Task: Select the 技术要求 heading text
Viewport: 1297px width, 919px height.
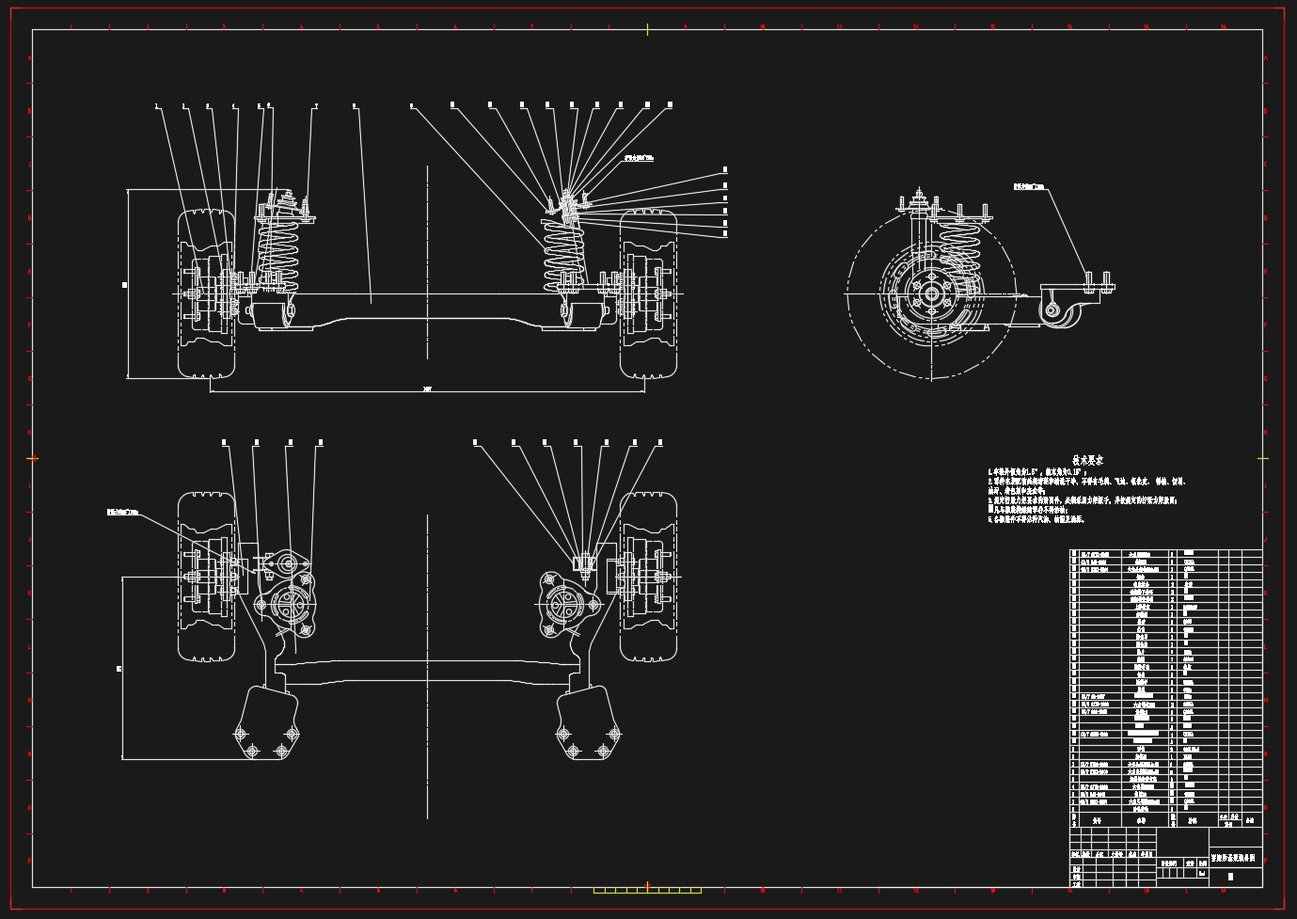Action: (1088, 460)
